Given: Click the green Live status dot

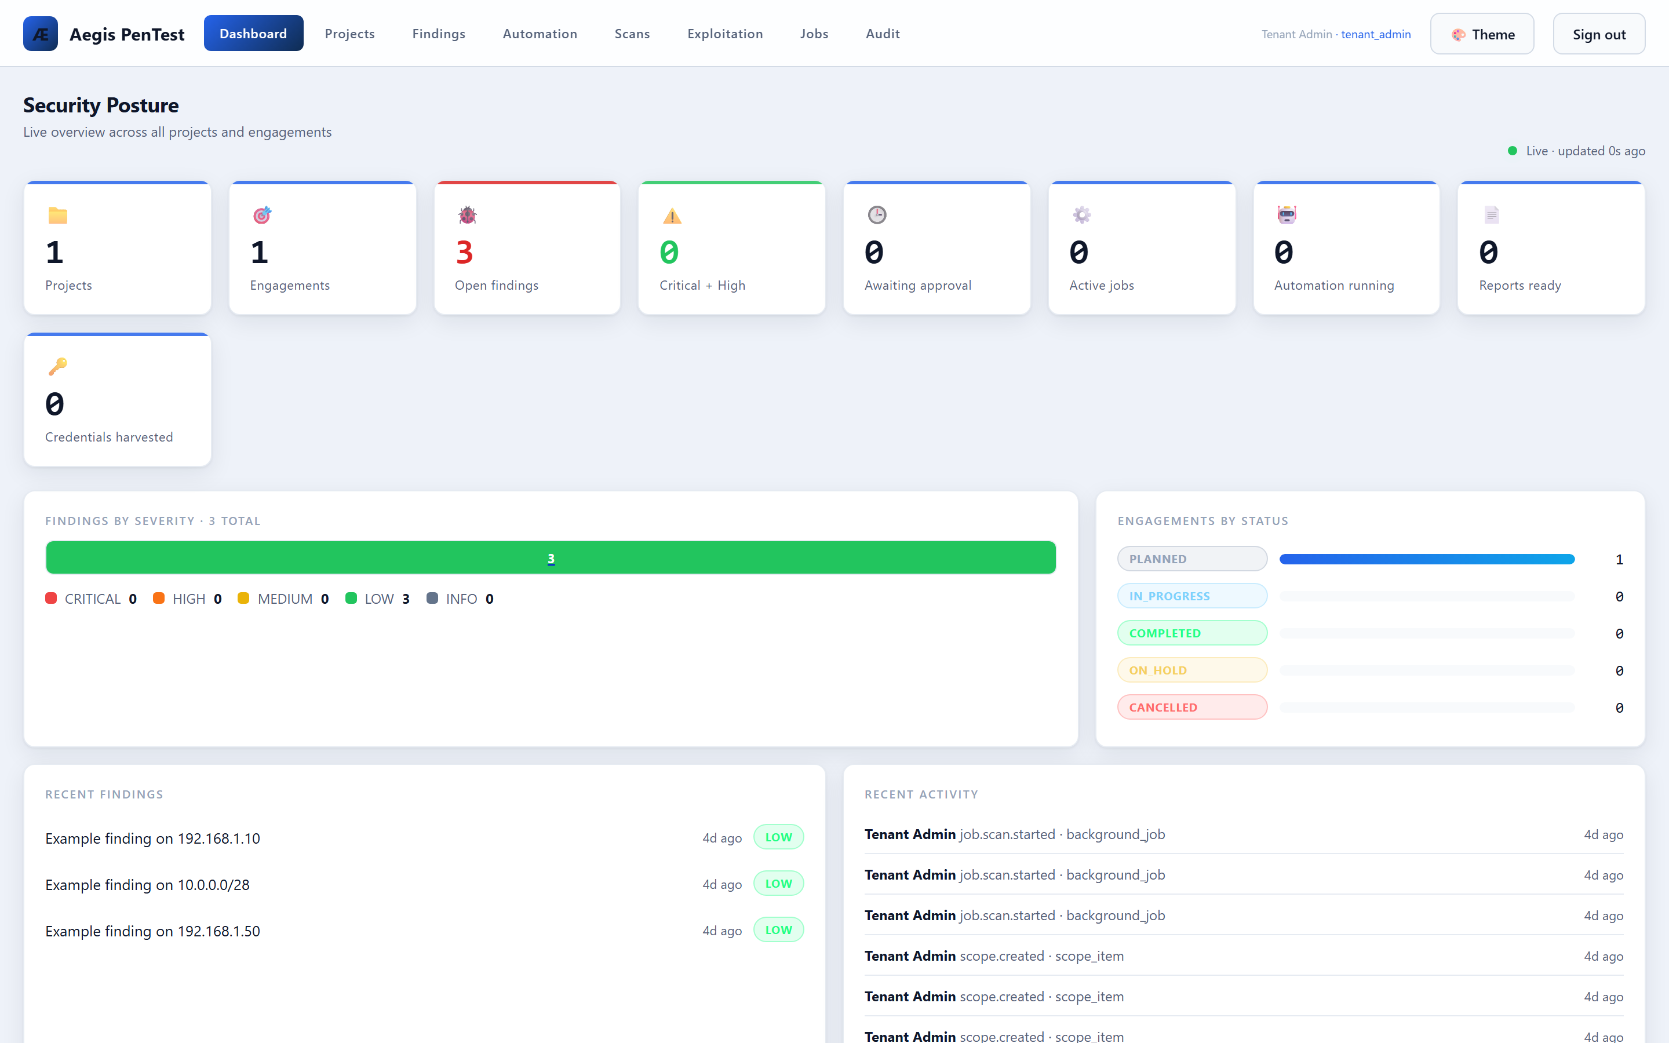Looking at the screenshot, I should click(x=1513, y=151).
